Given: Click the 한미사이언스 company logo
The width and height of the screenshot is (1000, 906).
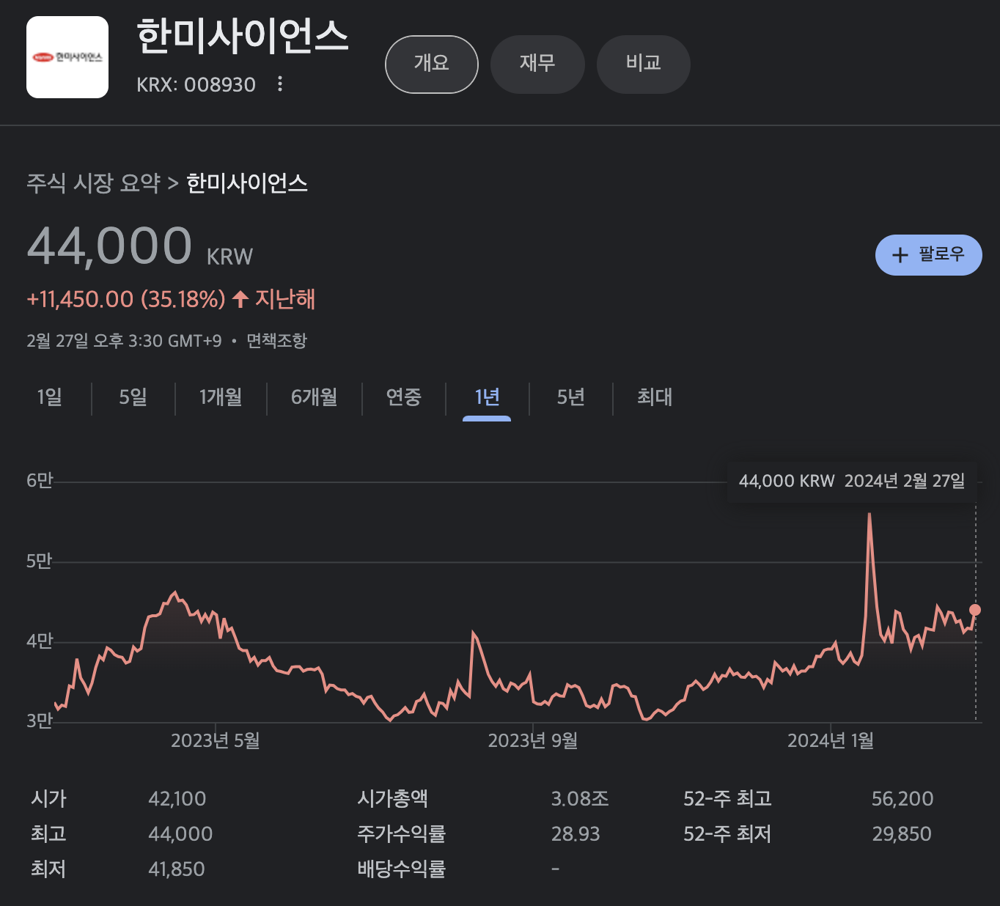Looking at the screenshot, I should (x=67, y=57).
